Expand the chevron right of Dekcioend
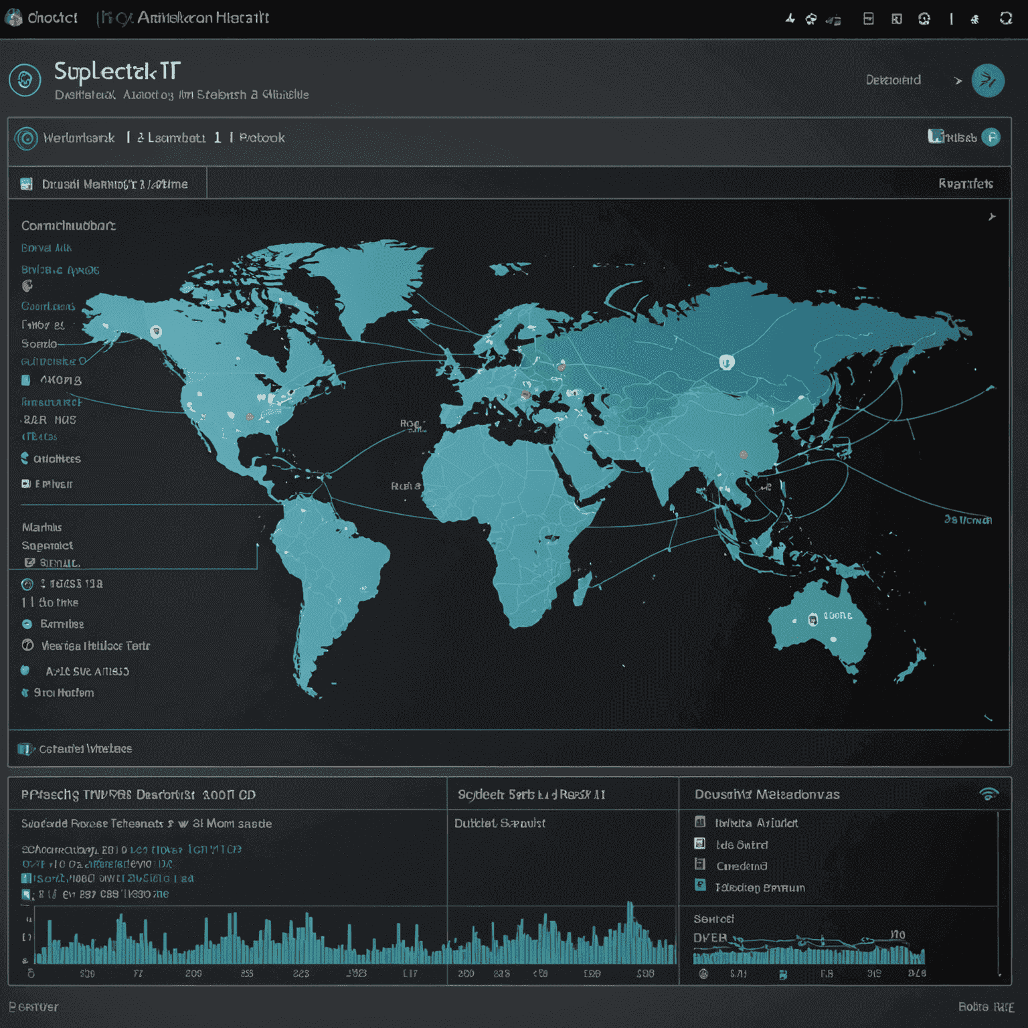Screen dimensions: 1028x1028 click(958, 81)
